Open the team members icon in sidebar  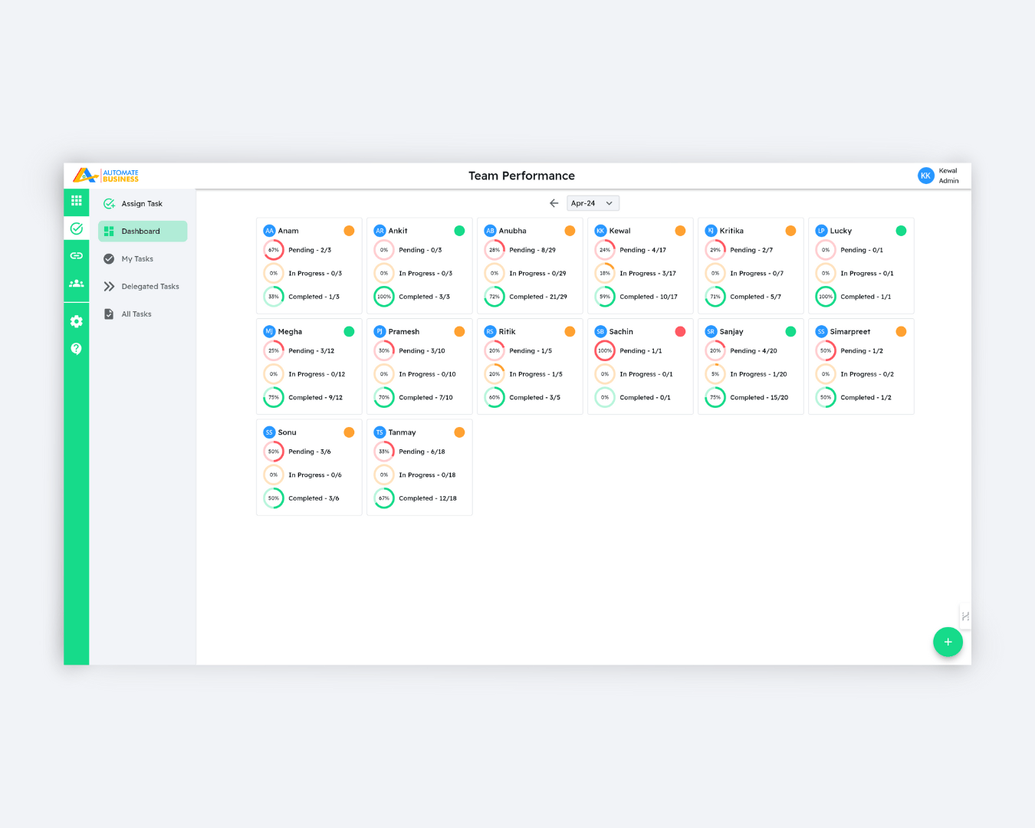click(x=76, y=284)
